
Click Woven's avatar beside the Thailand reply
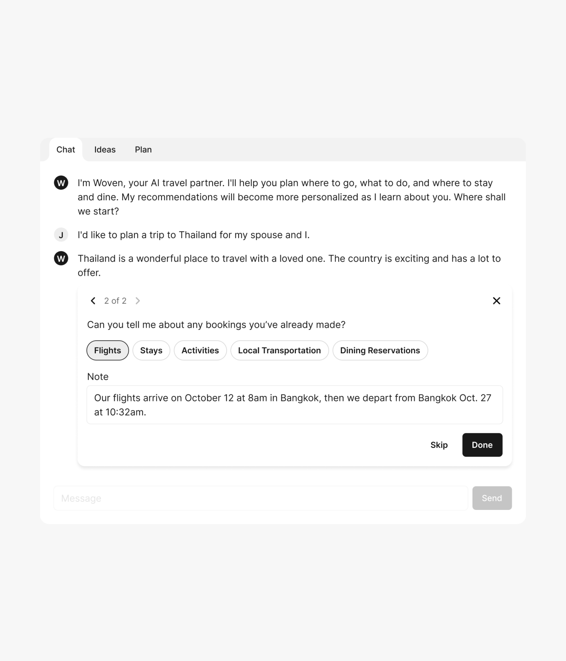(x=61, y=258)
